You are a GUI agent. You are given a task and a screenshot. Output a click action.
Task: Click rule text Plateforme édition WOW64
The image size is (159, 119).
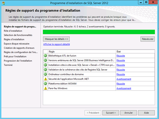tap(62, 84)
